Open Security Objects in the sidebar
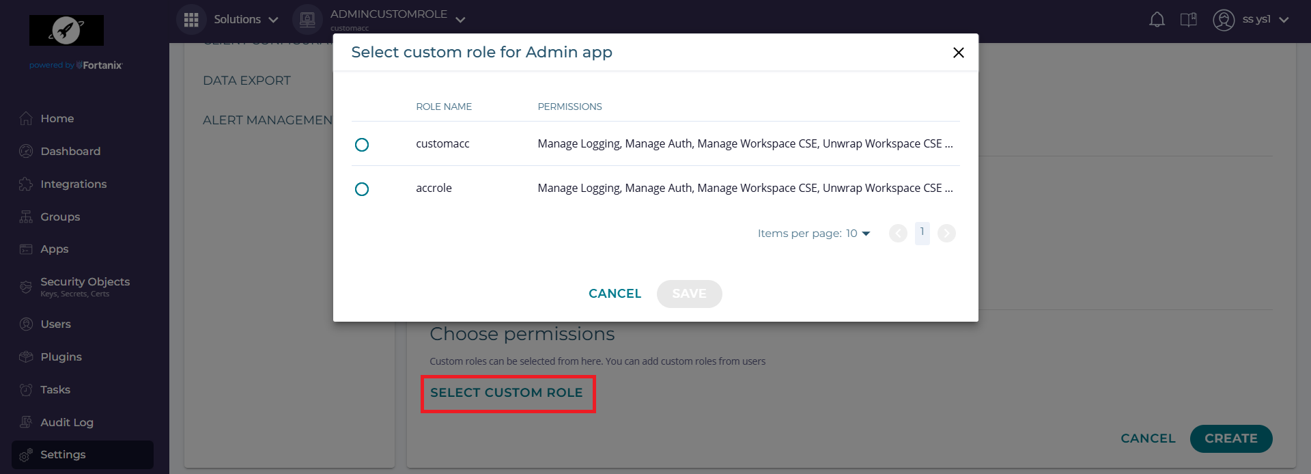Image resolution: width=1311 pixels, height=474 pixels. click(85, 282)
